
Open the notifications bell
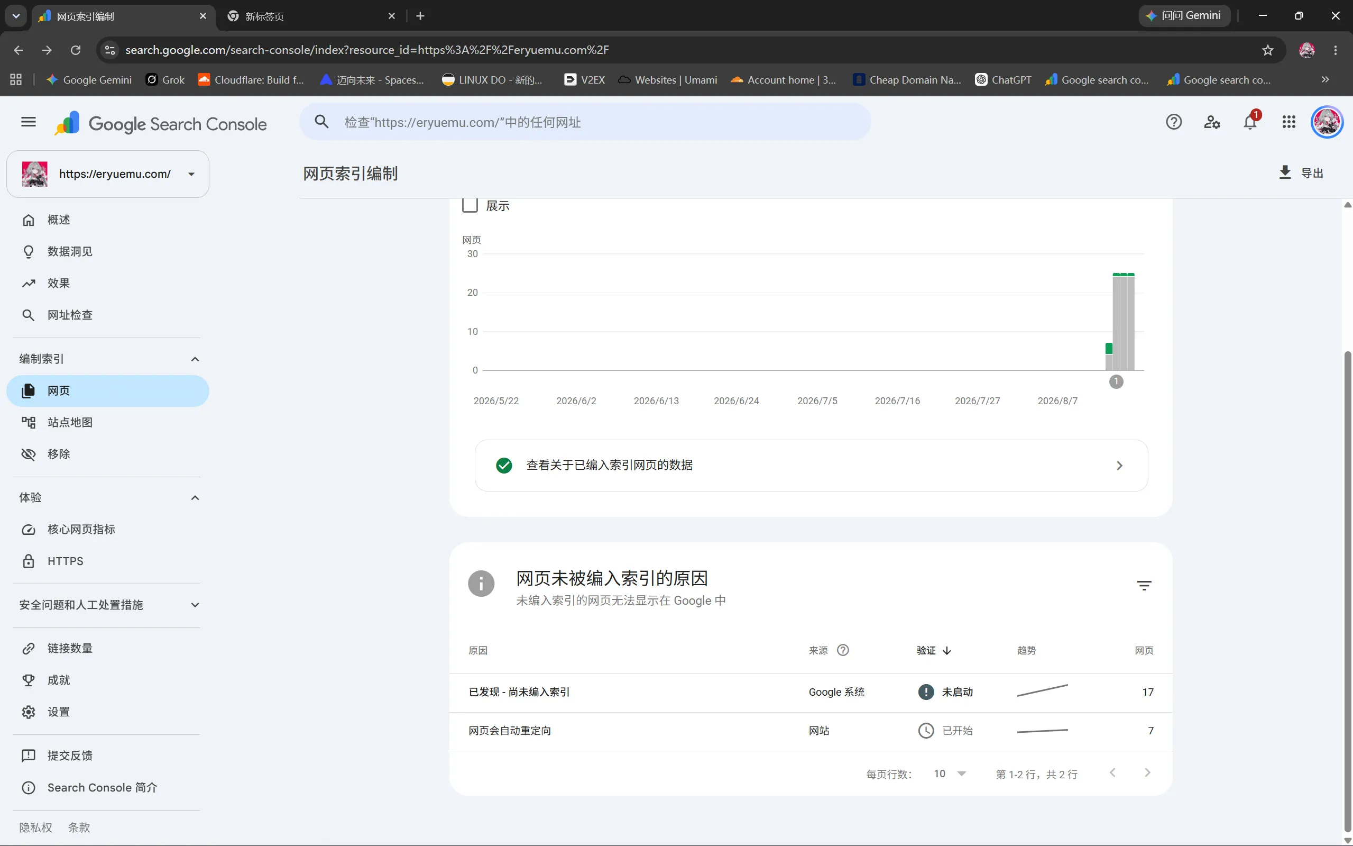click(x=1250, y=121)
